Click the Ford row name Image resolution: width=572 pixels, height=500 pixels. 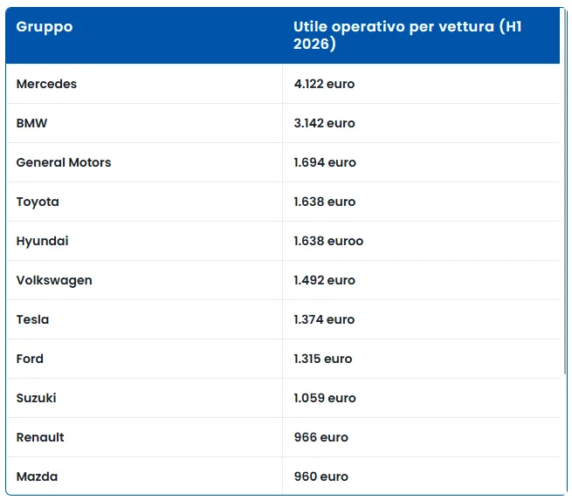[30, 359]
